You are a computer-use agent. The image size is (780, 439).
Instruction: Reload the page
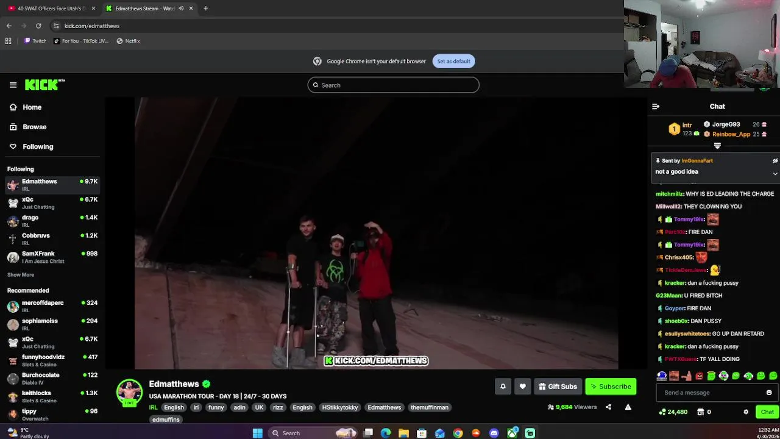click(38, 26)
